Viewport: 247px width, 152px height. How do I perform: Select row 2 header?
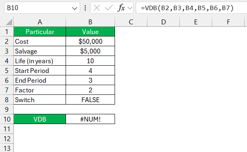(6, 41)
